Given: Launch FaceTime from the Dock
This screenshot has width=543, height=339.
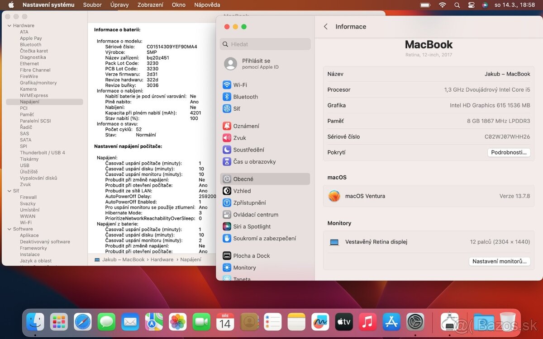Looking at the screenshot, I should 201,322.
